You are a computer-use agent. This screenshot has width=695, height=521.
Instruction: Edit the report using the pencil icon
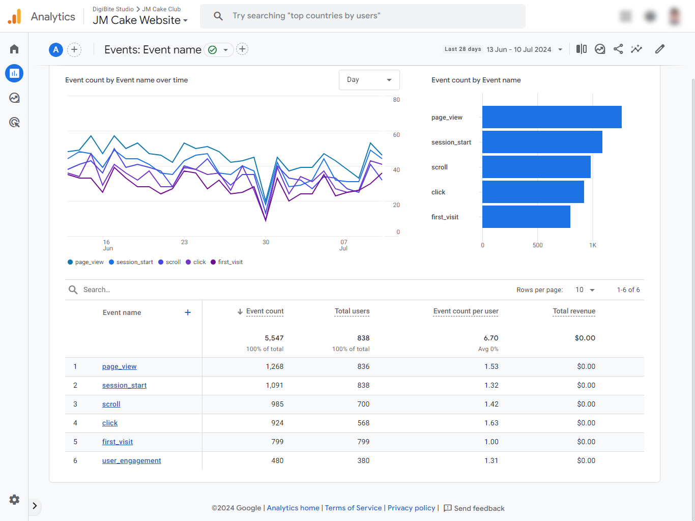click(660, 49)
